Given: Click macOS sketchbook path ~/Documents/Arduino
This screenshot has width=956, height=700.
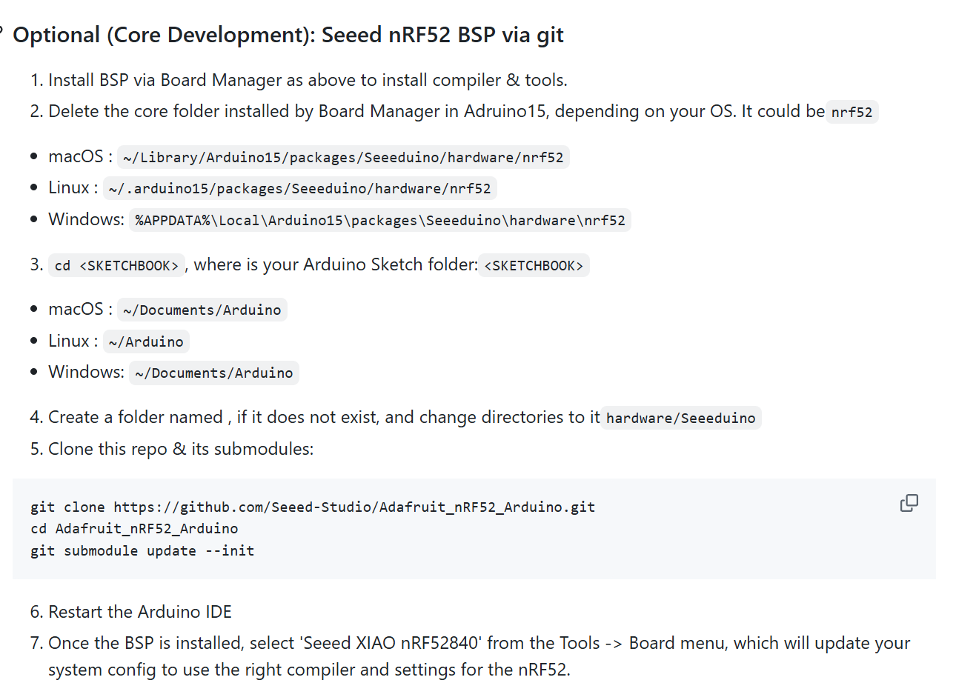Looking at the screenshot, I should (x=202, y=310).
